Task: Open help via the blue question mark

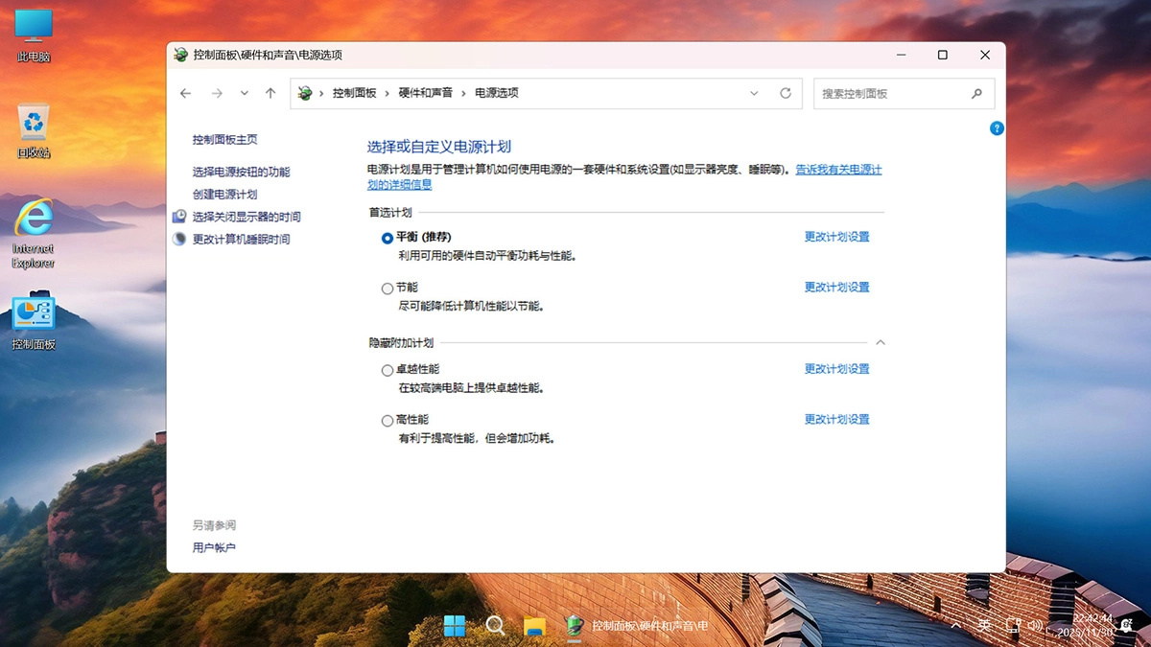Action: click(996, 128)
